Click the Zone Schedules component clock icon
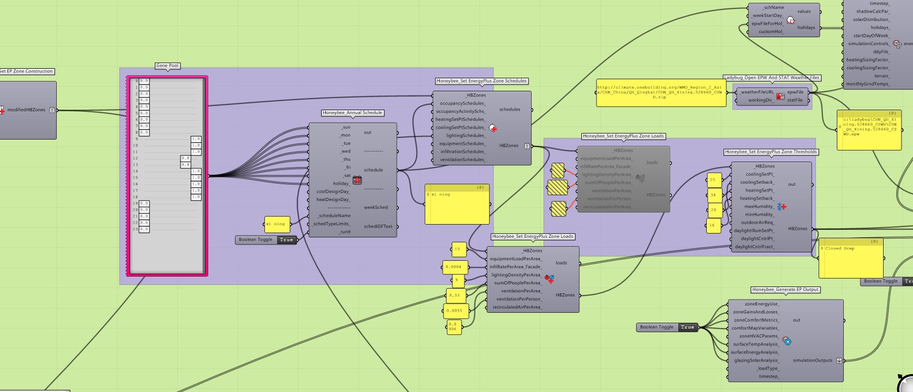Image resolution: width=913 pixels, height=392 pixels. click(493, 128)
